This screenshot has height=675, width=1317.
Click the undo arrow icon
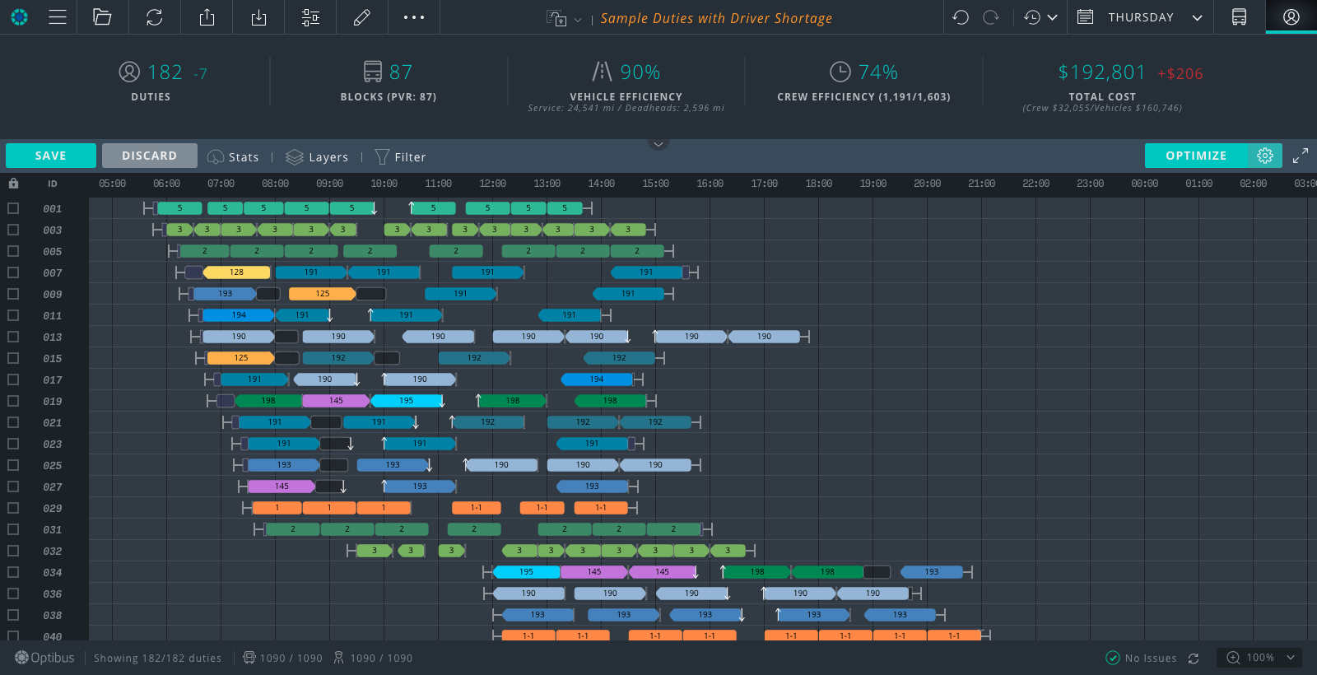pyautogui.click(x=960, y=17)
